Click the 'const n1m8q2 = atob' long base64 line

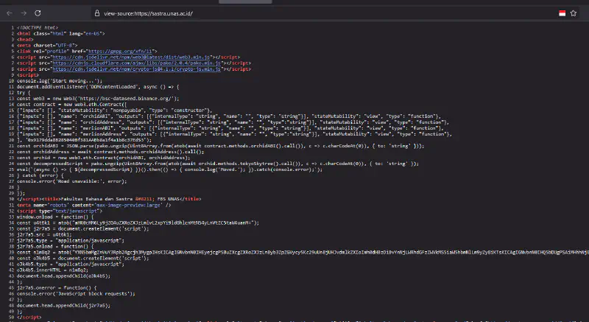point(303,253)
